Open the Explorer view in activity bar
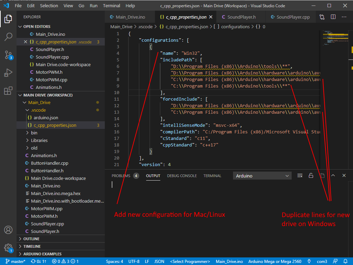The image size is (353, 265). point(8,19)
